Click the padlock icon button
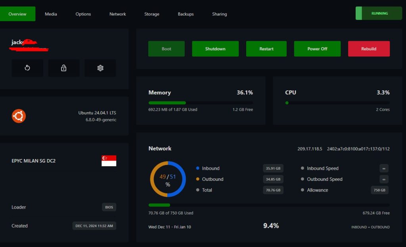The width and height of the screenshot is (406, 247). 64,68
